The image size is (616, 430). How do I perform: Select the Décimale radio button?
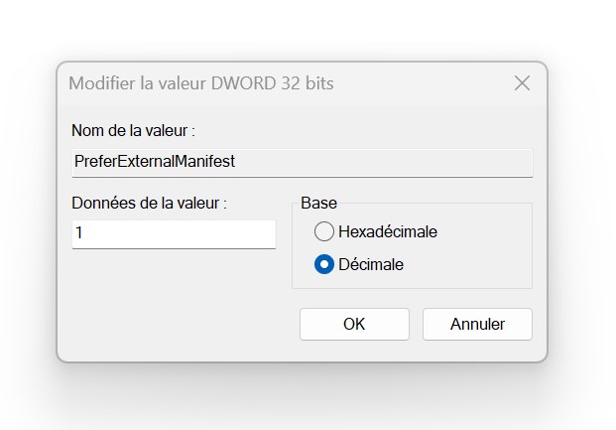point(324,265)
